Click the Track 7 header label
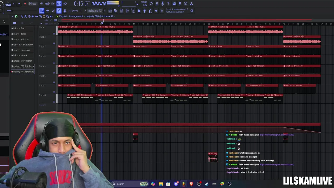This screenshot has width=334, height=188. (42, 86)
